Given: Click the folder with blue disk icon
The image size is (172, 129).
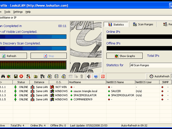Looking at the screenshot, I should (64, 76).
